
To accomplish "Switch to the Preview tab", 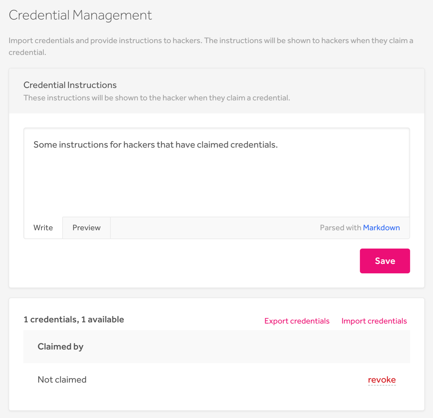I will coord(86,228).
